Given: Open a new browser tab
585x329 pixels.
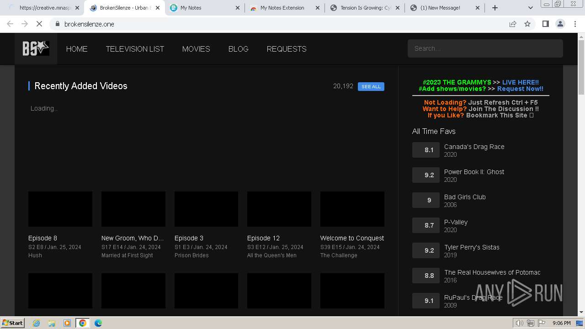Looking at the screenshot, I should (x=495, y=8).
